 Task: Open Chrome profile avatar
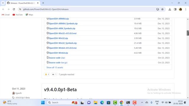[180, 9]
